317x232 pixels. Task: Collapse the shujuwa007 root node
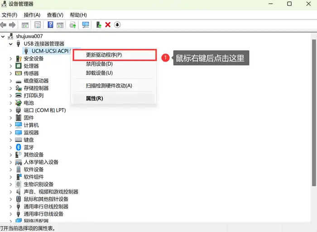[x=3, y=37]
